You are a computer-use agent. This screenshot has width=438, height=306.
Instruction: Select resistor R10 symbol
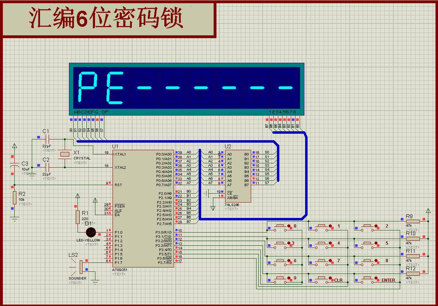click(x=413, y=238)
